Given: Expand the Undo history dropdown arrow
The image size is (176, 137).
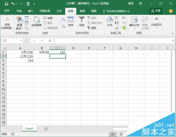Looking at the screenshot, I should [x=16, y=4].
